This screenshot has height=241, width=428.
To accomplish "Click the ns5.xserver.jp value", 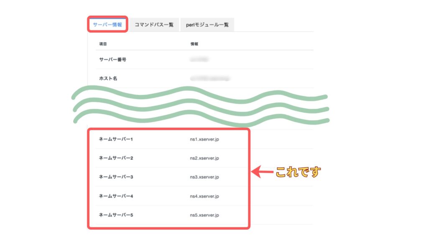I will pyautogui.click(x=204, y=215).
